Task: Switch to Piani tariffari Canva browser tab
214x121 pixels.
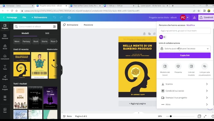Action: pos(85,6)
